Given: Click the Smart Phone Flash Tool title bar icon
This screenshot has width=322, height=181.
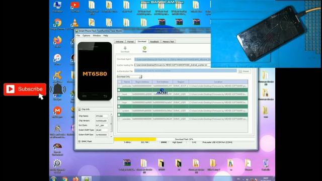Looking at the screenshot, I should tap(77, 31).
